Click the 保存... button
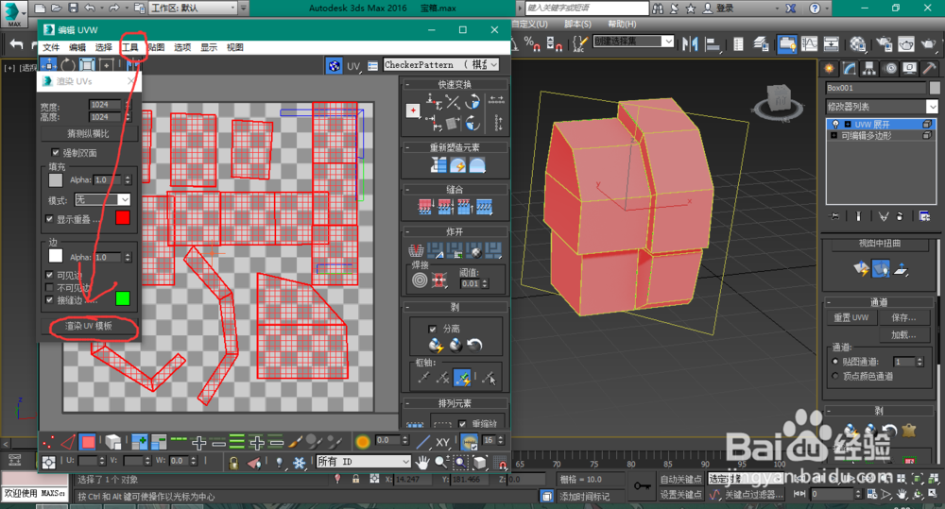Viewport: 945px width, 509px height. tap(903, 317)
